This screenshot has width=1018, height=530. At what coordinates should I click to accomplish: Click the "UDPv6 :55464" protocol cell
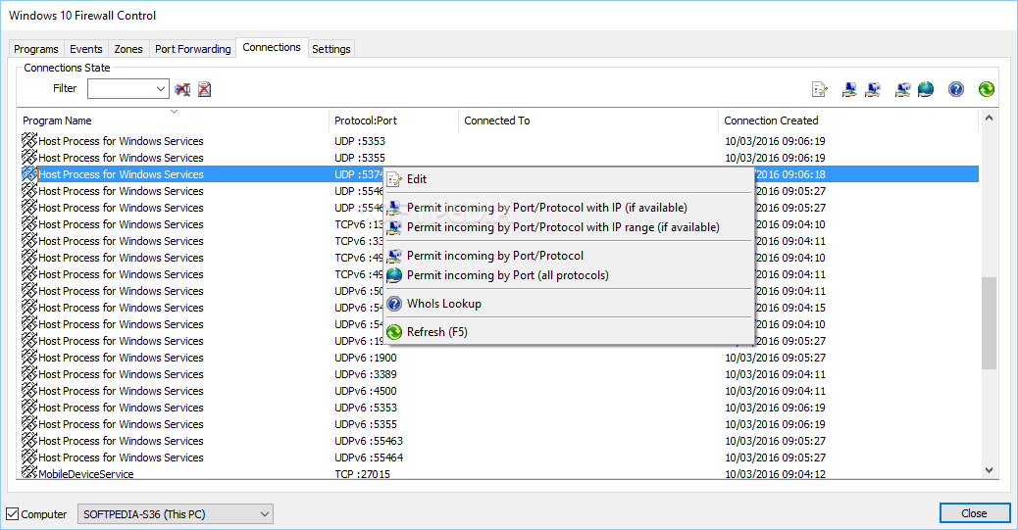[369, 458]
